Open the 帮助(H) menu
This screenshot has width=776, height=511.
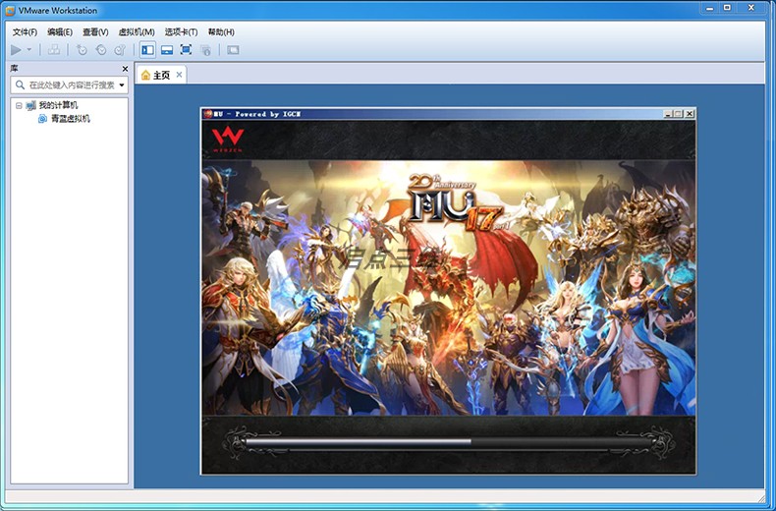221,32
